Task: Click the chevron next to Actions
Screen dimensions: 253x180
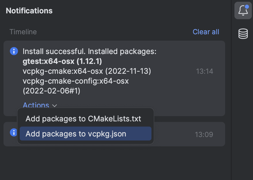Action: [55, 106]
